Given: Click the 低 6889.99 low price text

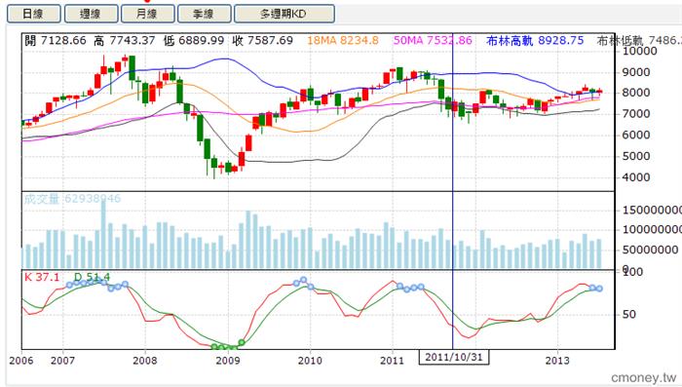Looking at the screenshot, I should pos(194,41).
